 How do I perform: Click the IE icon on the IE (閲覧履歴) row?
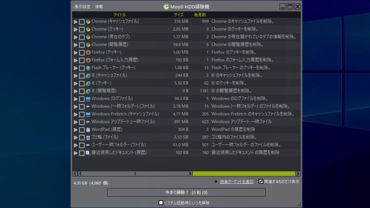click(x=88, y=91)
